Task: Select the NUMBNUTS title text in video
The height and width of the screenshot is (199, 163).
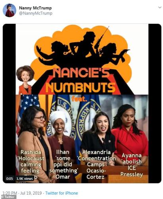Action: (x=81, y=88)
